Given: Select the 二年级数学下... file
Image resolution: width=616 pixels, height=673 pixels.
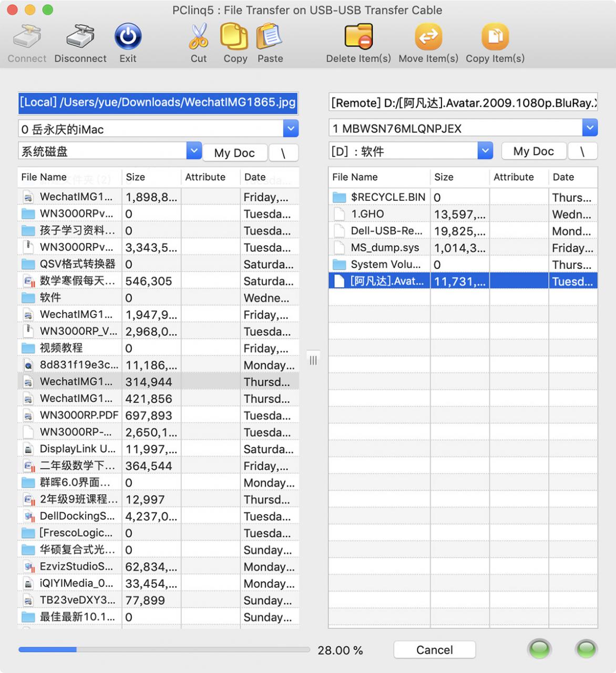Looking at the screenshot, I should point(158,466).
